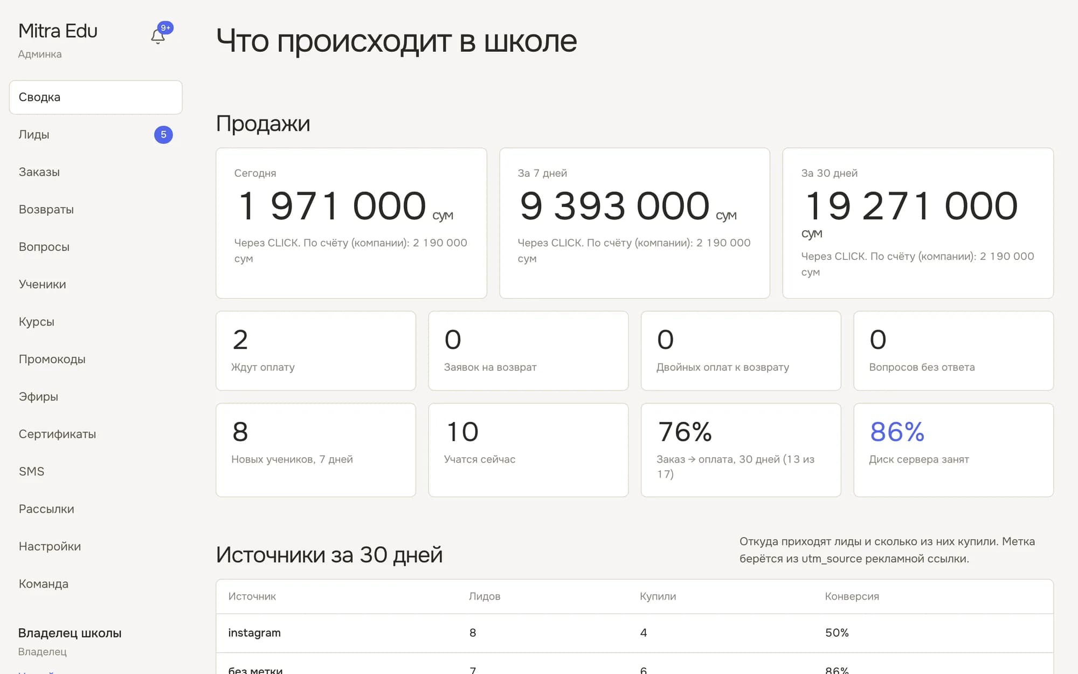Click the 76% order-to-payment conversion card

point(741,450)
